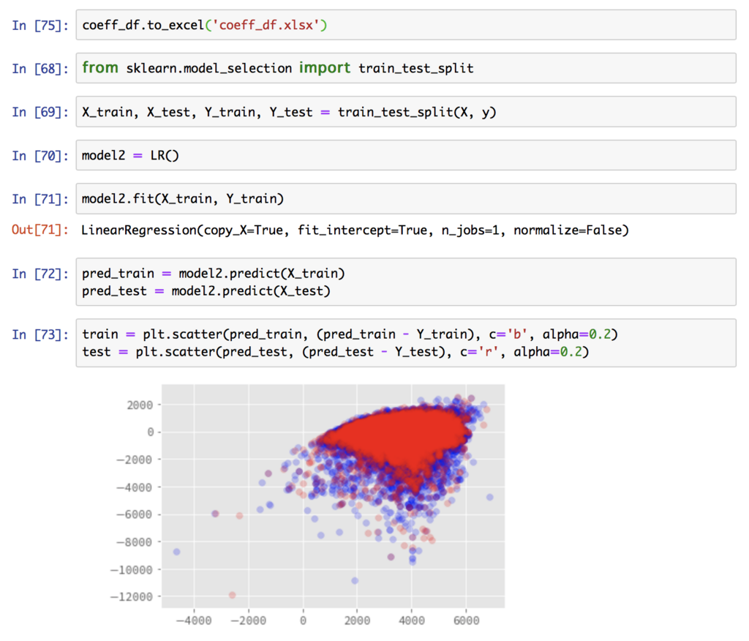Click the In [72] prompt label
Viewport: 749px width, 641px height.
[x=40, y=274]
